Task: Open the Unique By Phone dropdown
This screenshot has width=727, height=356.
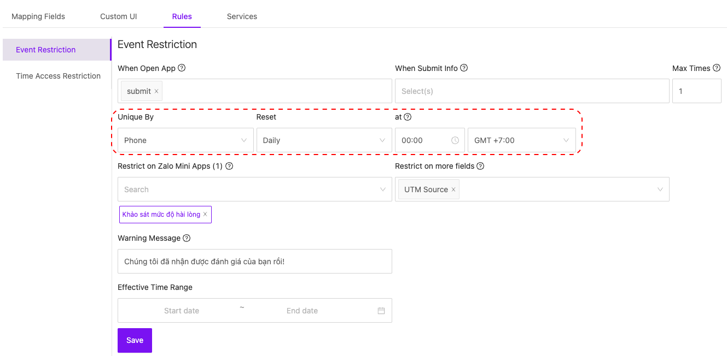Action: [185, 140]
